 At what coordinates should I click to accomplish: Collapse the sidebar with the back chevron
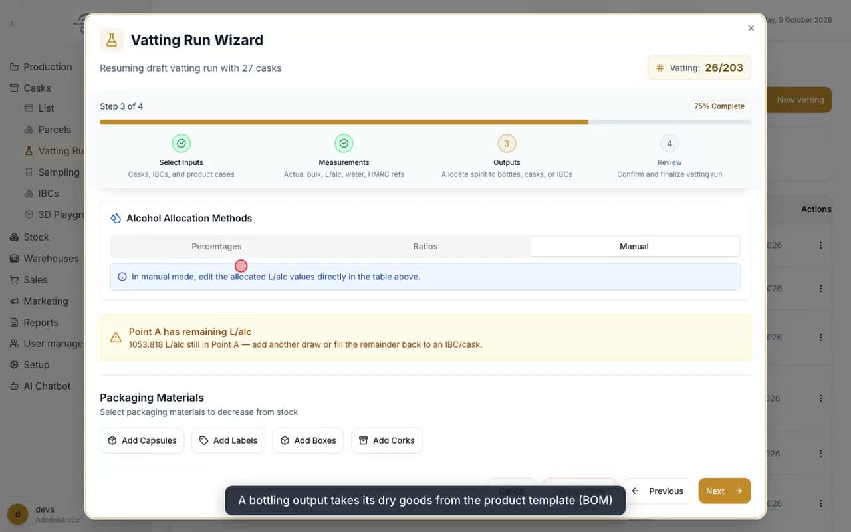click(12, 24)
